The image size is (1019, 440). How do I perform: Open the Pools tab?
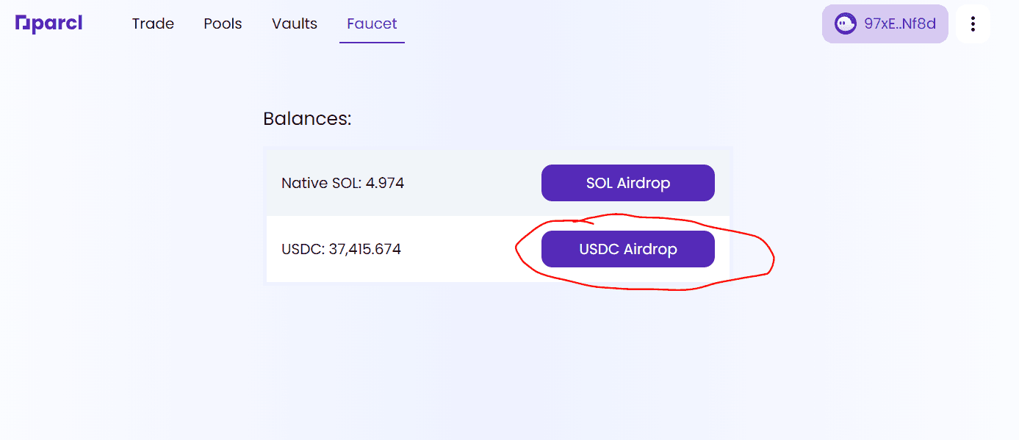(x=223, y=24)
